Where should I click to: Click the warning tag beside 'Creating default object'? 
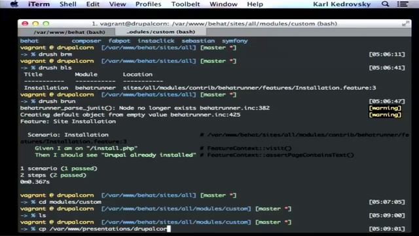click(x=385, y=115)
